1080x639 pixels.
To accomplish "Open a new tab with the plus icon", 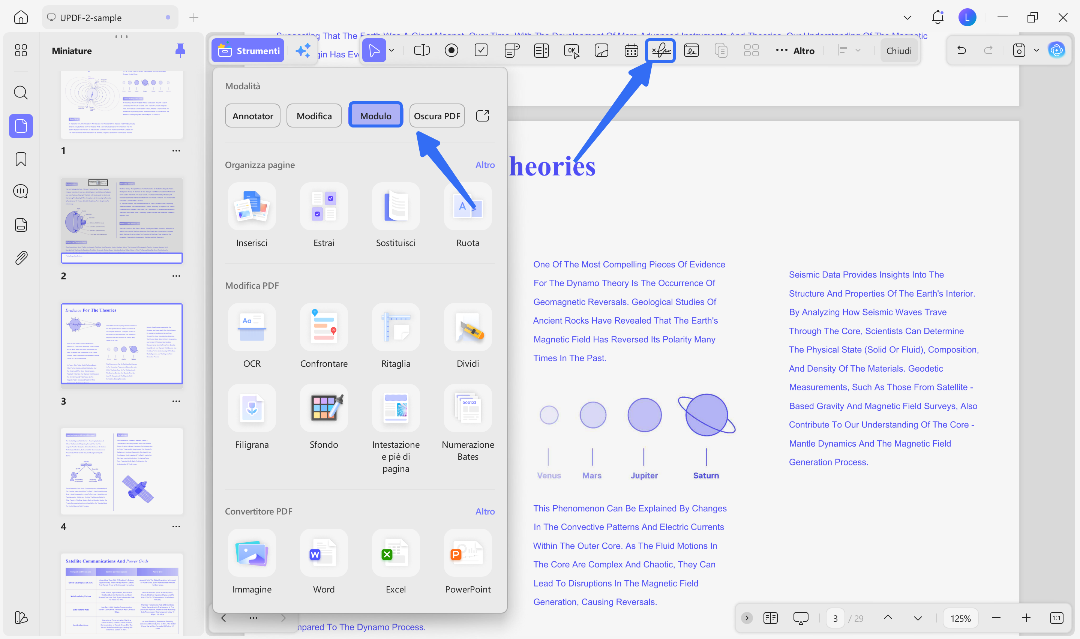I will (194, 18).
